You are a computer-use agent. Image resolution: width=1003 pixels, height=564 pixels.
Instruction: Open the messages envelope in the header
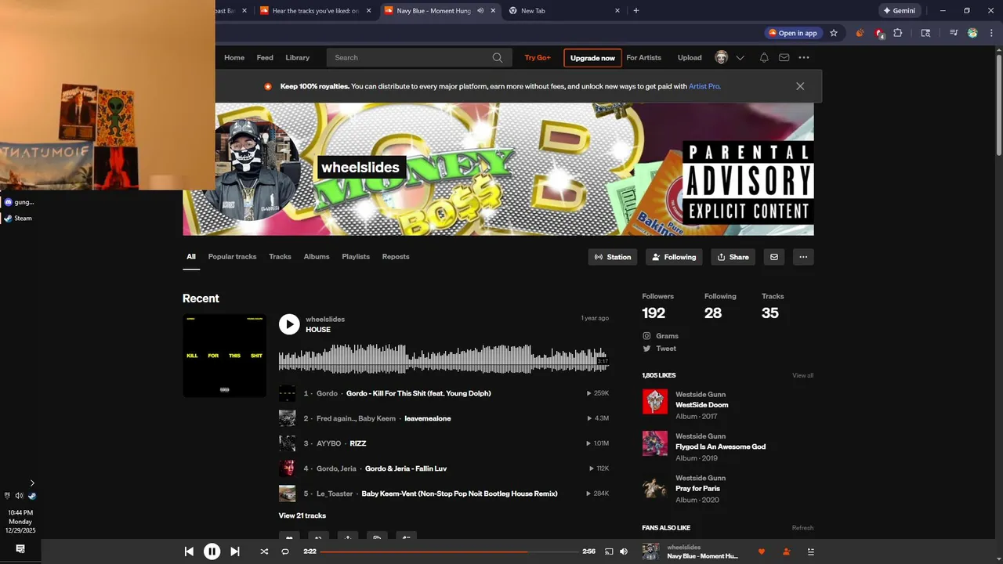tap(784, 57)
